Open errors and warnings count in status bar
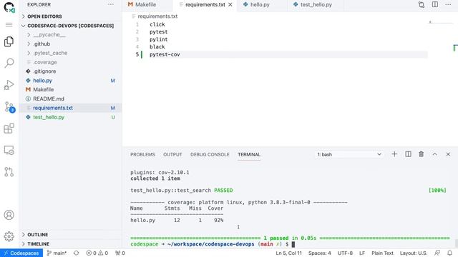Image resolution: width=458 pixels, height=257 pixels. (x=97, y=253)
